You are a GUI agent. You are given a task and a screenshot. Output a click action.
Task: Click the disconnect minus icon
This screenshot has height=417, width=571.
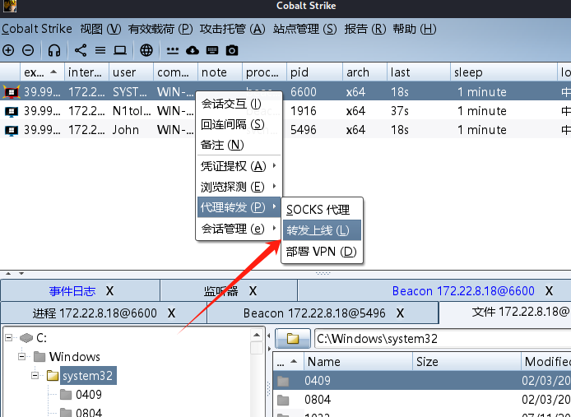pos(28,50)
